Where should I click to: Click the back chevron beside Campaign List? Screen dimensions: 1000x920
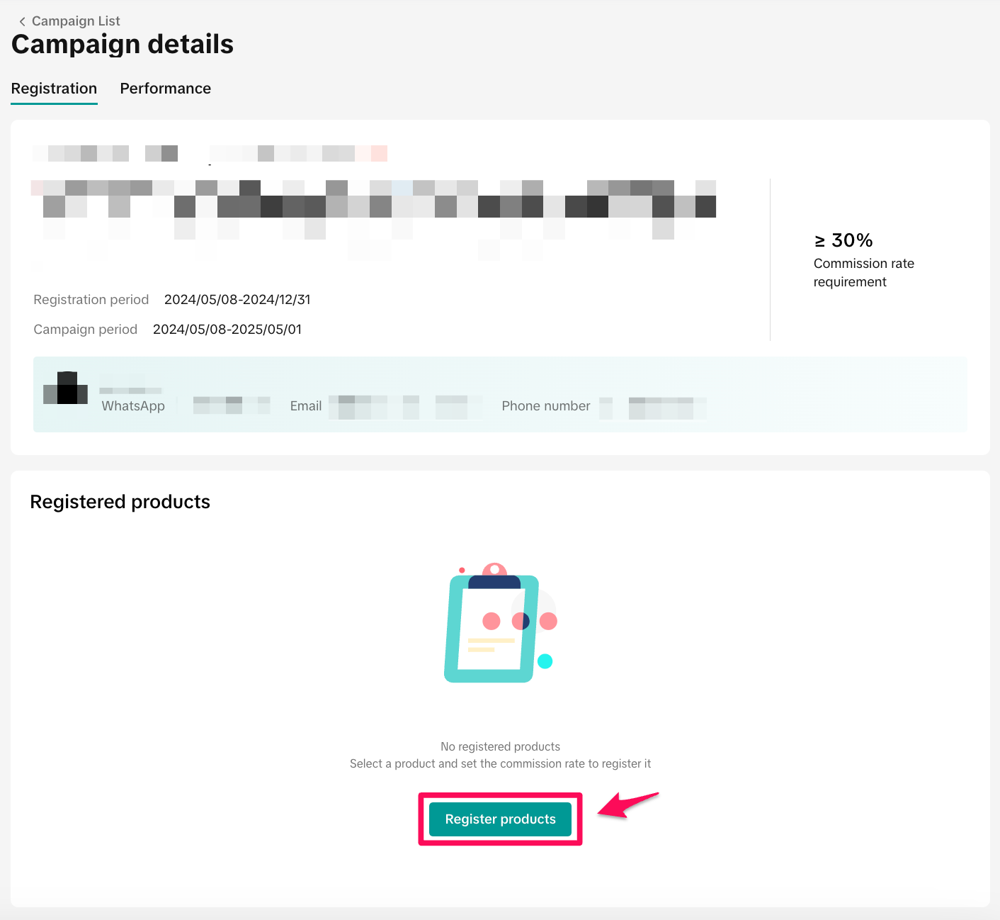coord(22,21)
